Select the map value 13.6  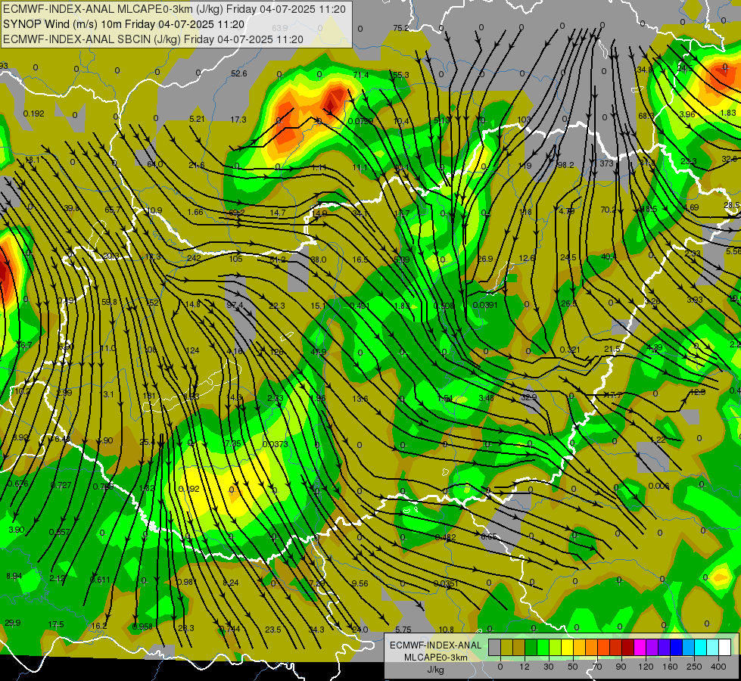(360, 399)
